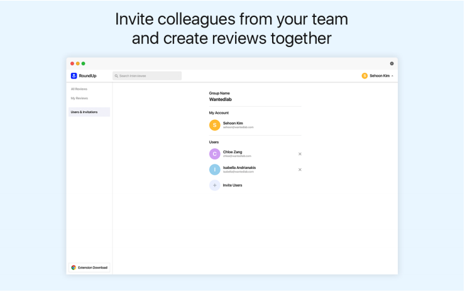
Task: Open My Reviews in sidebar
Action: pyautogui.click(x=79, y=98)
